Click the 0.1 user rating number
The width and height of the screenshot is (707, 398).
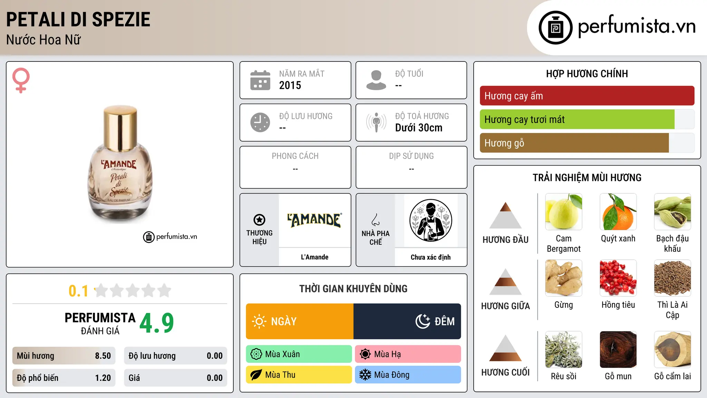click(x=78, y=291)
